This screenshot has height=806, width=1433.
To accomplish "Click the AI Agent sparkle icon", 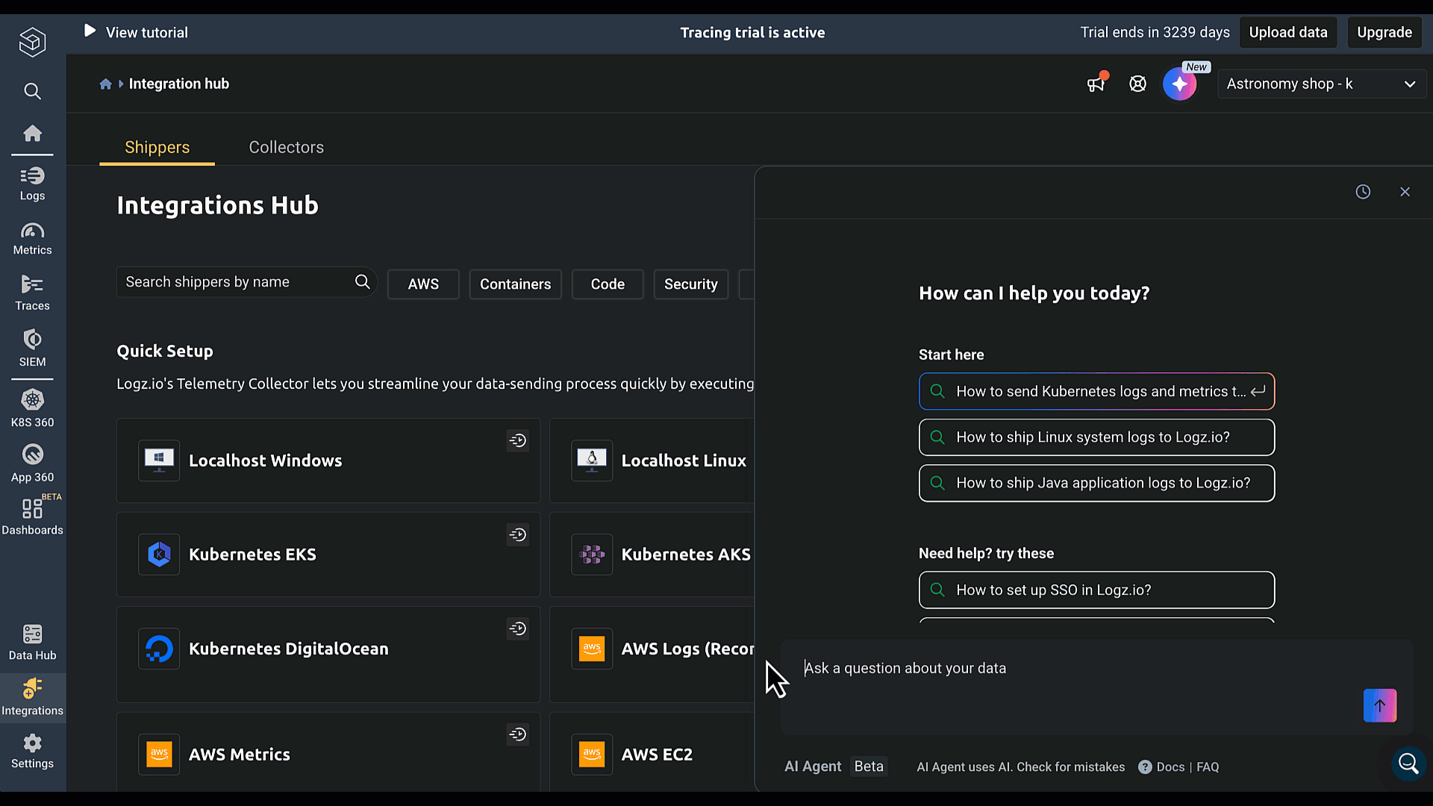I will [1179, 84].
